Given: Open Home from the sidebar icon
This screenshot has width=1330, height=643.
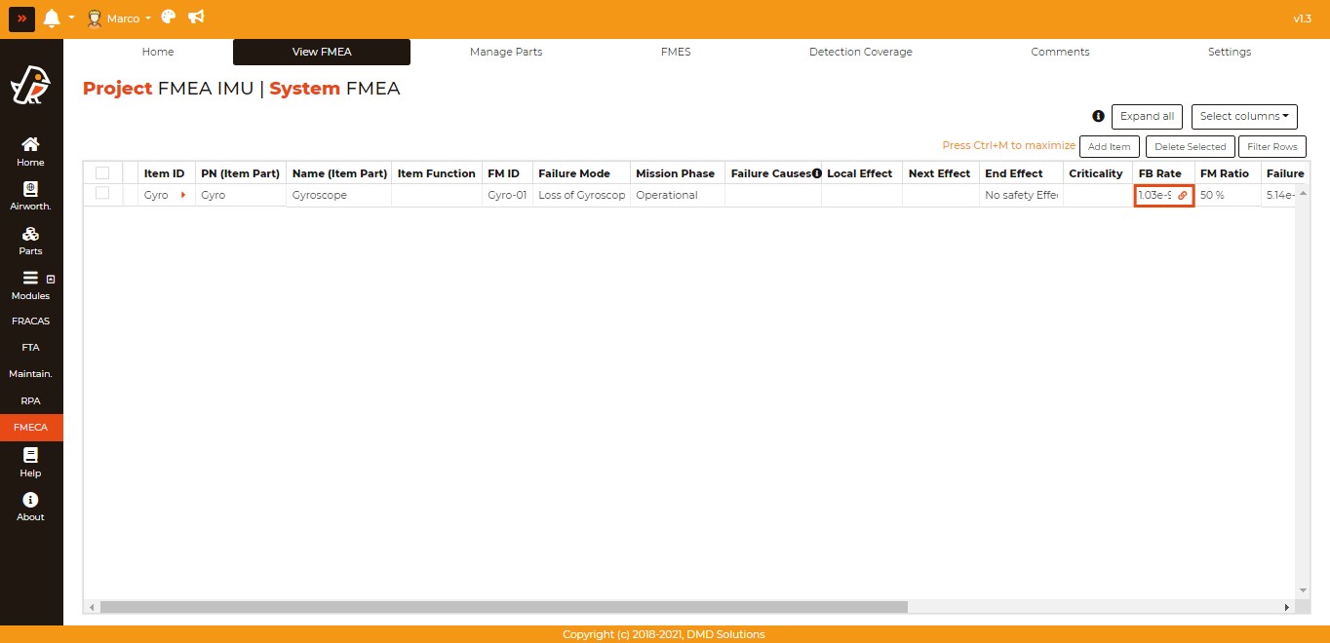Looking at the screenshot, I should (x=30, y=144).
